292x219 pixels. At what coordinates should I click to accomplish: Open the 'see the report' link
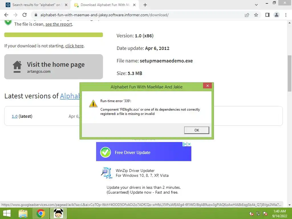[59, 24]
